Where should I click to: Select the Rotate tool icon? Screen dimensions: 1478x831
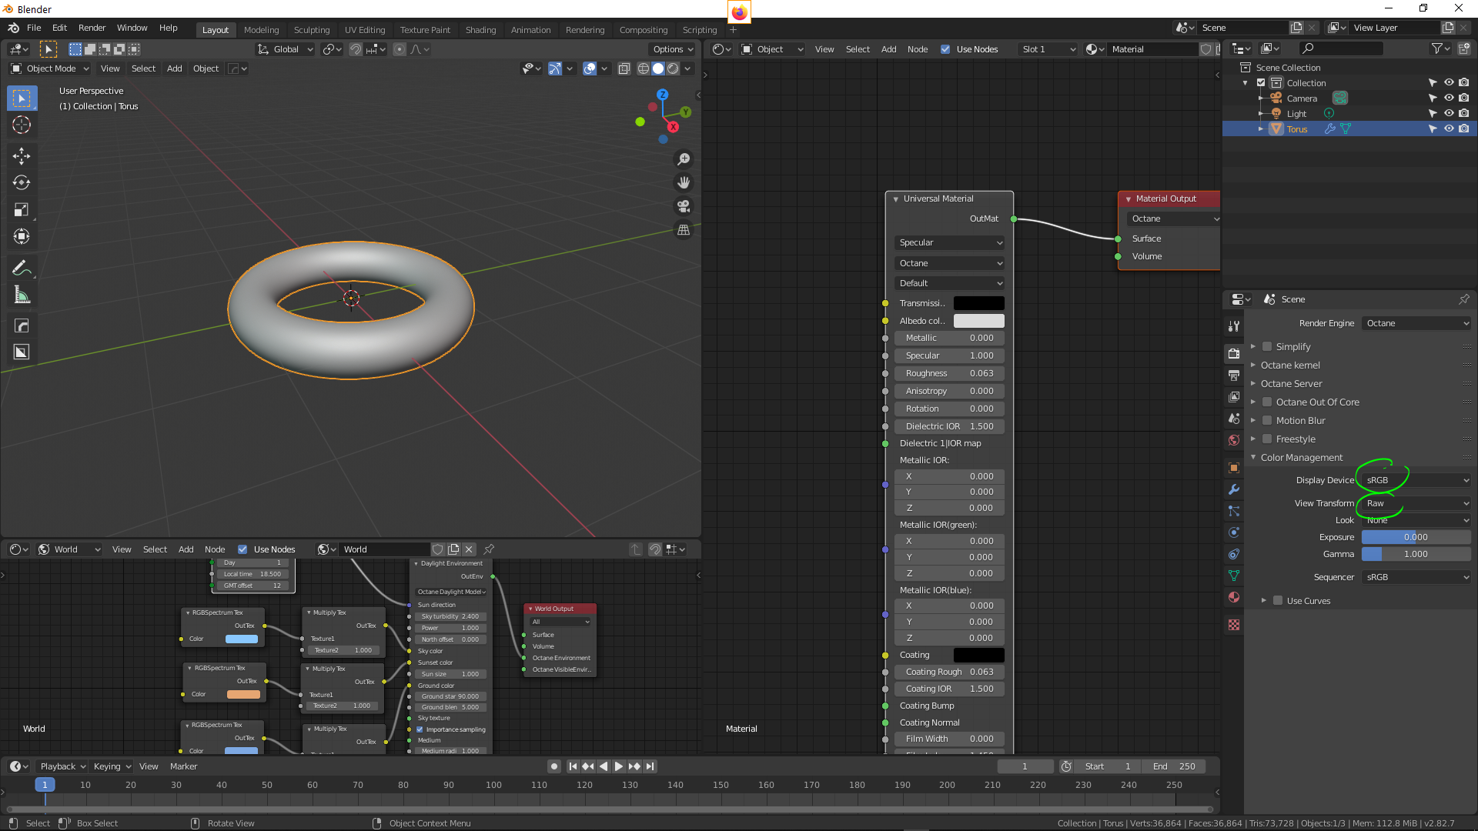(x=21, y=183)
